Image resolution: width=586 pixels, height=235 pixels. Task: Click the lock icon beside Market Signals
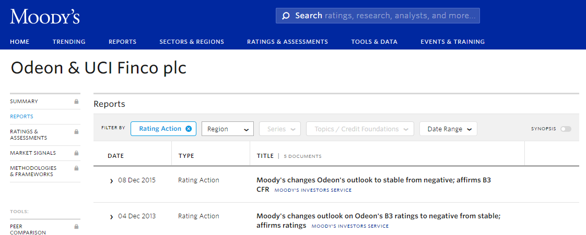(x=76, y=153)
